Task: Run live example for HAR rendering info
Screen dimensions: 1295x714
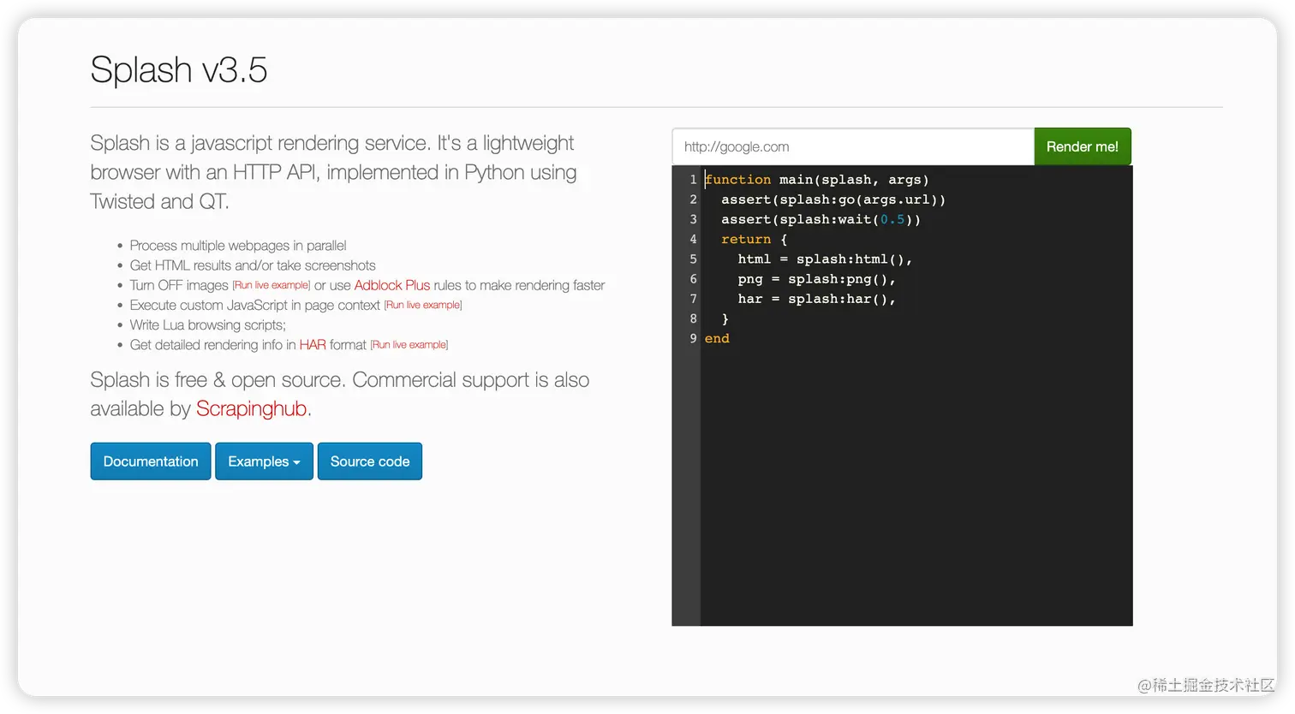Action: 409,345
